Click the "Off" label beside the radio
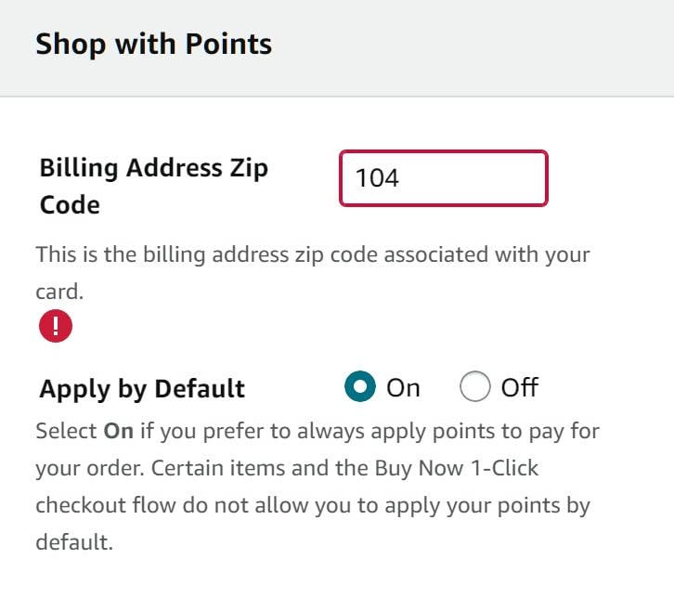Screen dimensions: 674x598 coord(519,387)
